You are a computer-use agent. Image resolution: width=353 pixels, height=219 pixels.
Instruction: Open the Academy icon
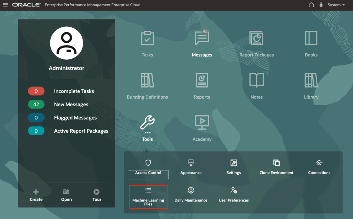202,123
